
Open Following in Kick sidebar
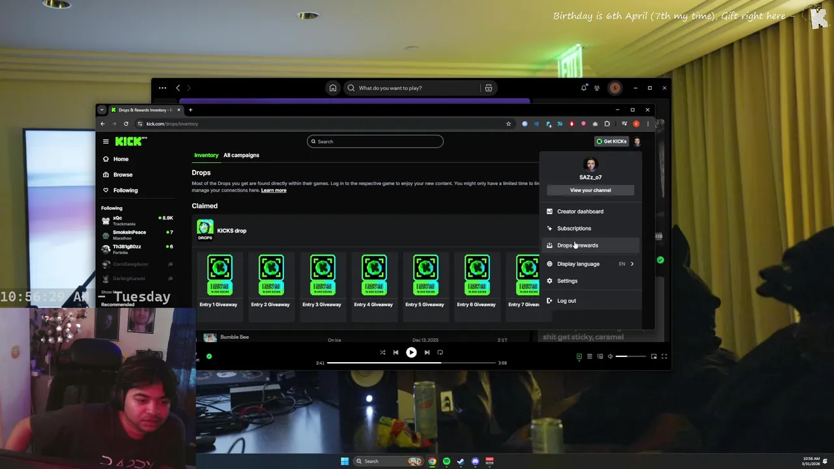pyautogui.click(x=125, y=190)
